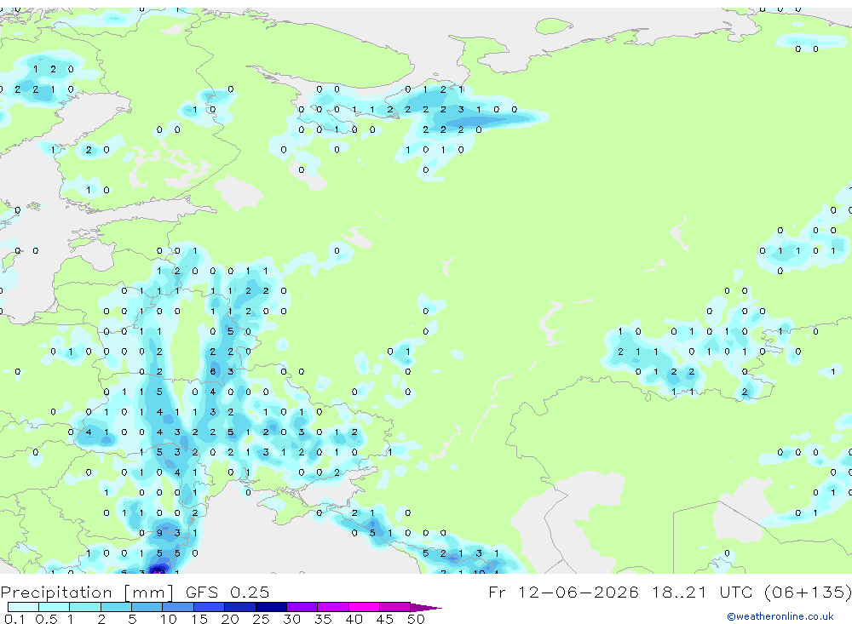Click the '10' legend scale label

168,619
